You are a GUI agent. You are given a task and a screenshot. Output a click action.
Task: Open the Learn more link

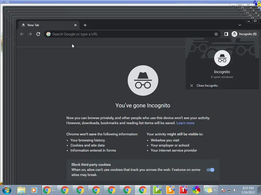[185, 123]
